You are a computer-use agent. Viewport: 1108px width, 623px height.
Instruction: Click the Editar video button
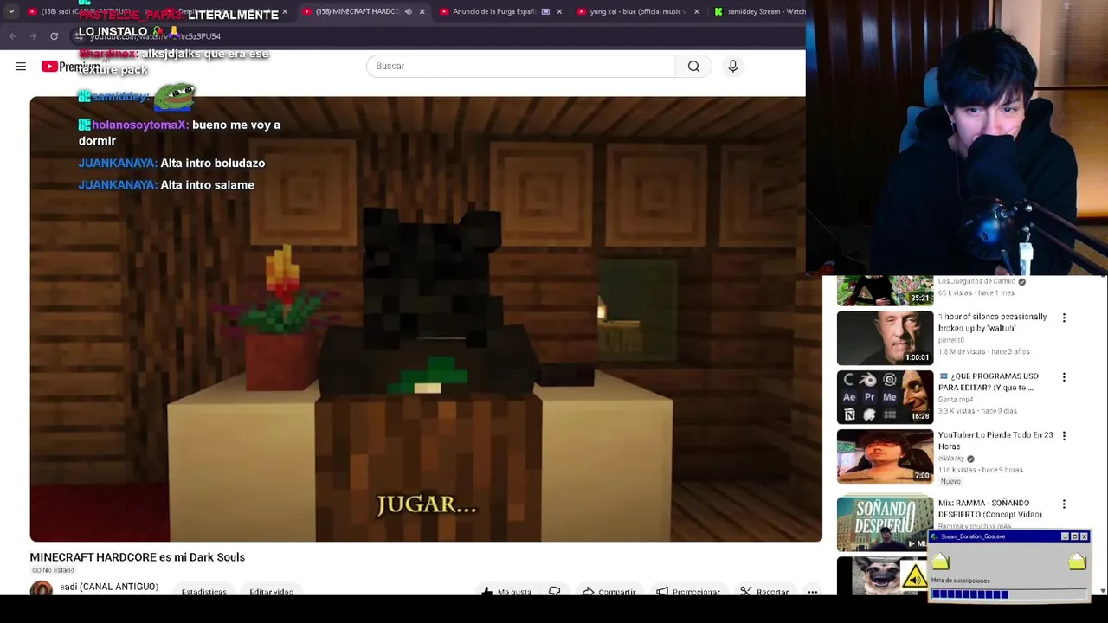pos(271,591)
